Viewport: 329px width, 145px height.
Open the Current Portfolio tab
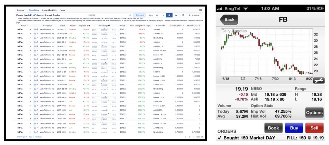(49, 10)
